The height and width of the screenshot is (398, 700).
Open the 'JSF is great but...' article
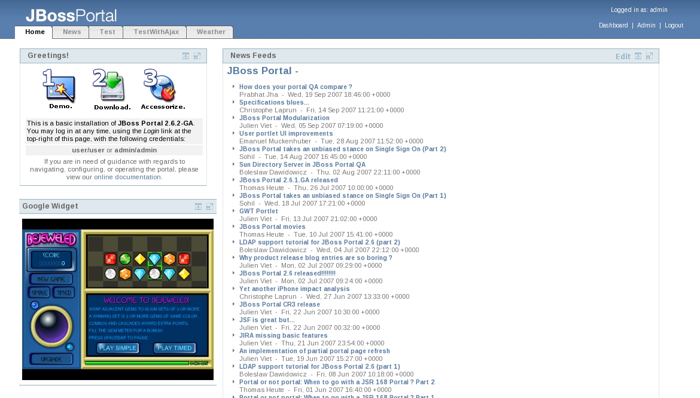pos(267,320)
